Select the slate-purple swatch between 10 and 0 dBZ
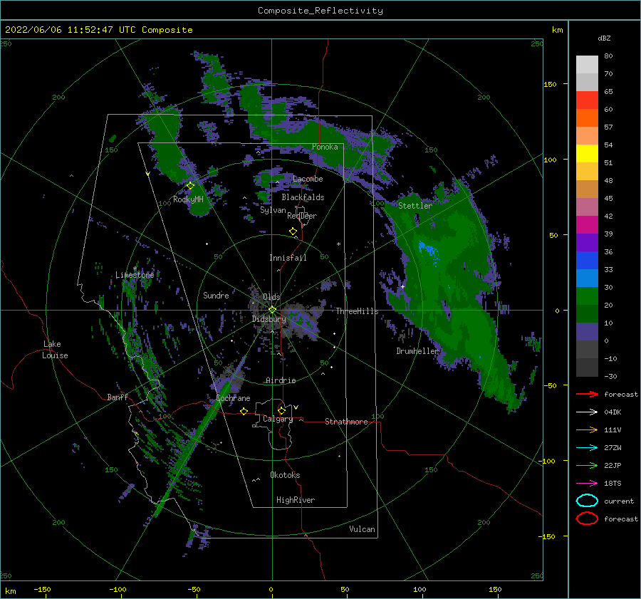The width and height of the screenshot is (641, 599). 587,332
